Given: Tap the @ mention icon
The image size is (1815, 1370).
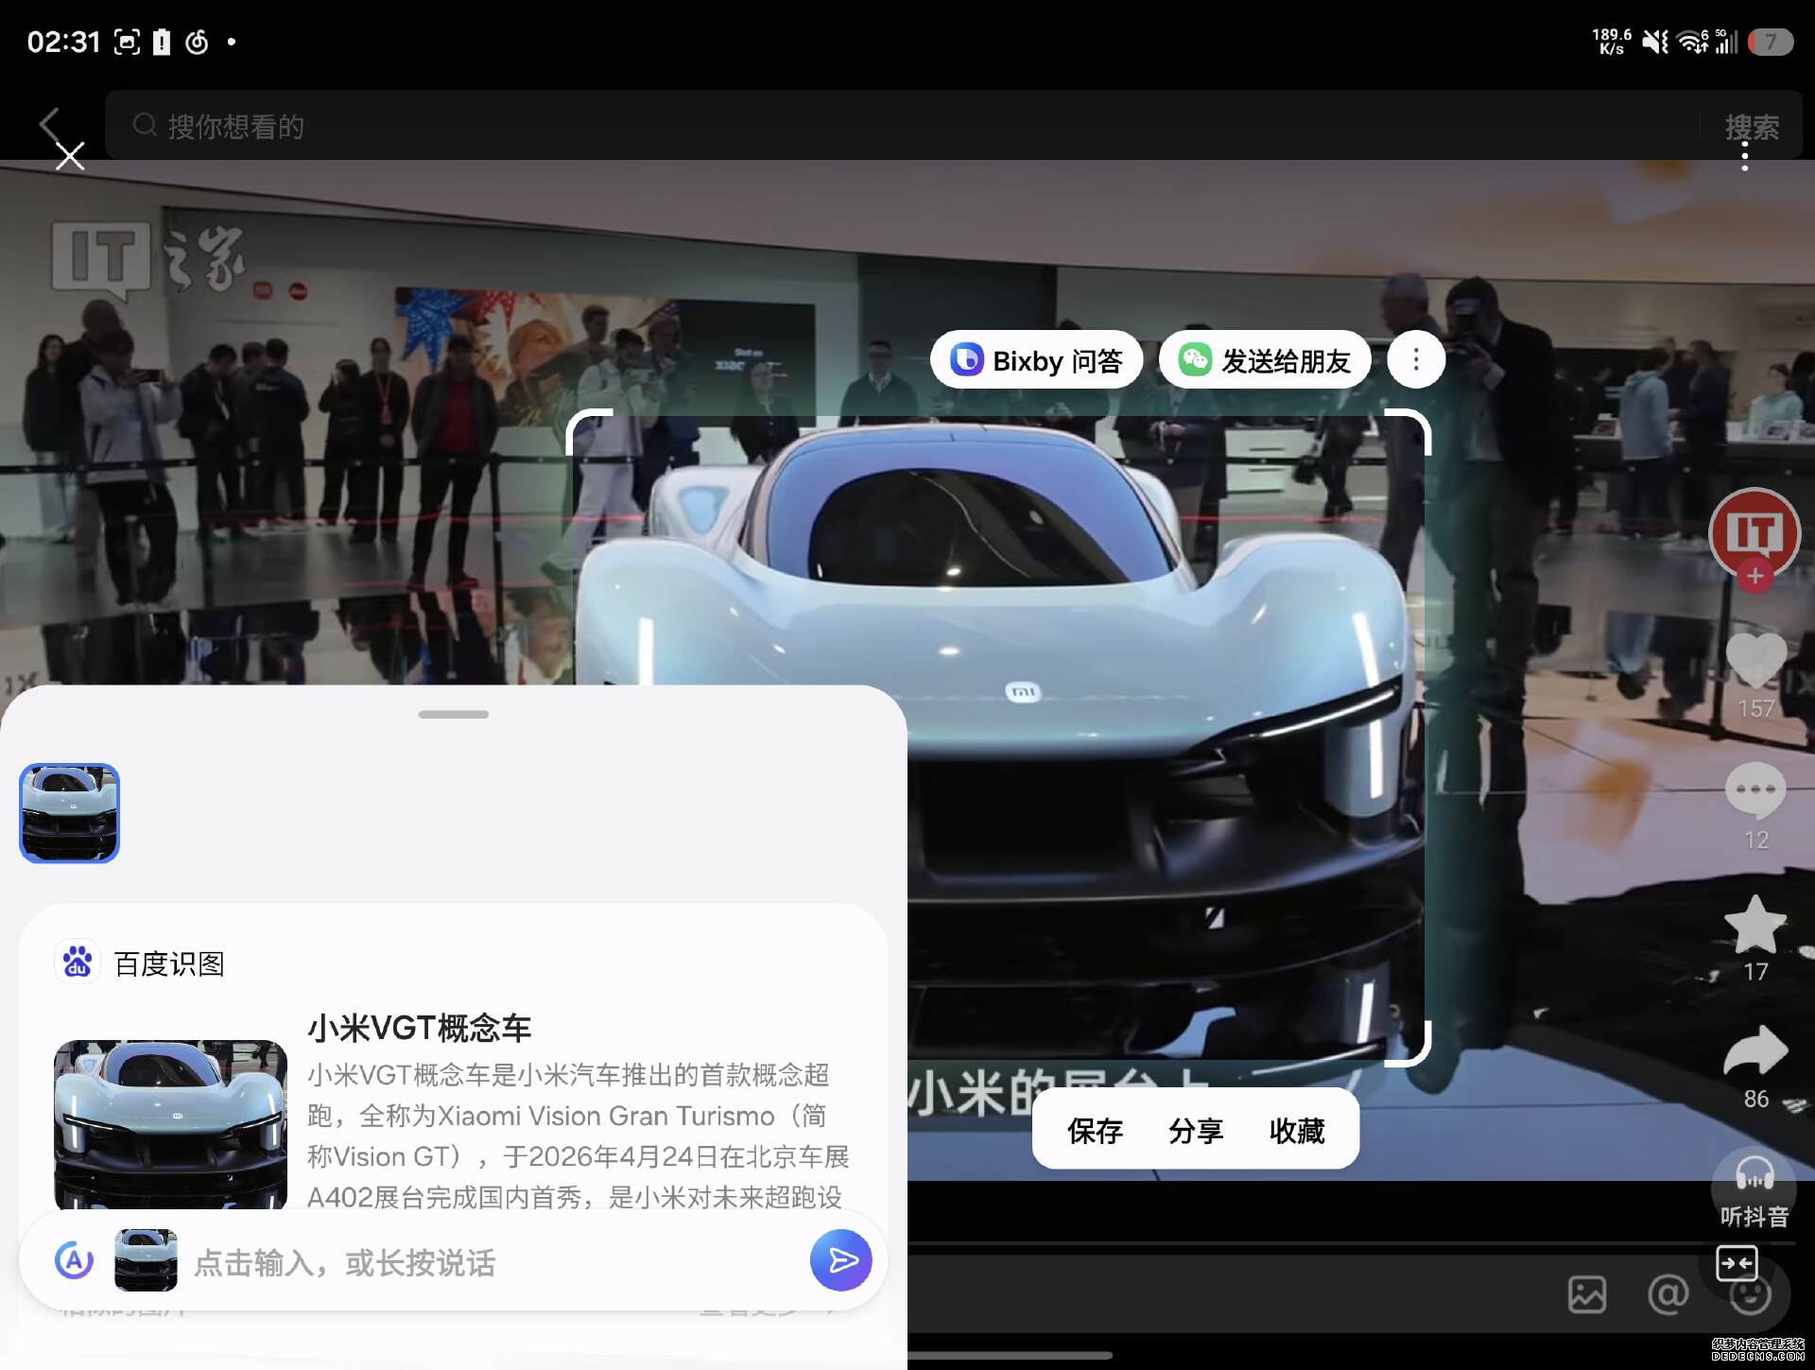Looking at the screenshot, I should click(1668, 1293).
